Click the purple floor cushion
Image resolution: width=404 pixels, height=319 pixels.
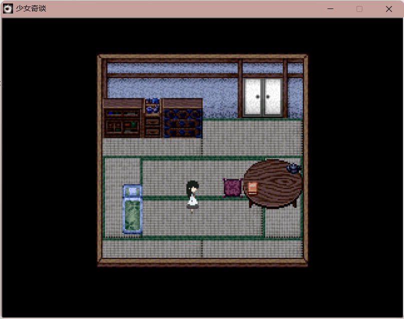click(232, 187)
